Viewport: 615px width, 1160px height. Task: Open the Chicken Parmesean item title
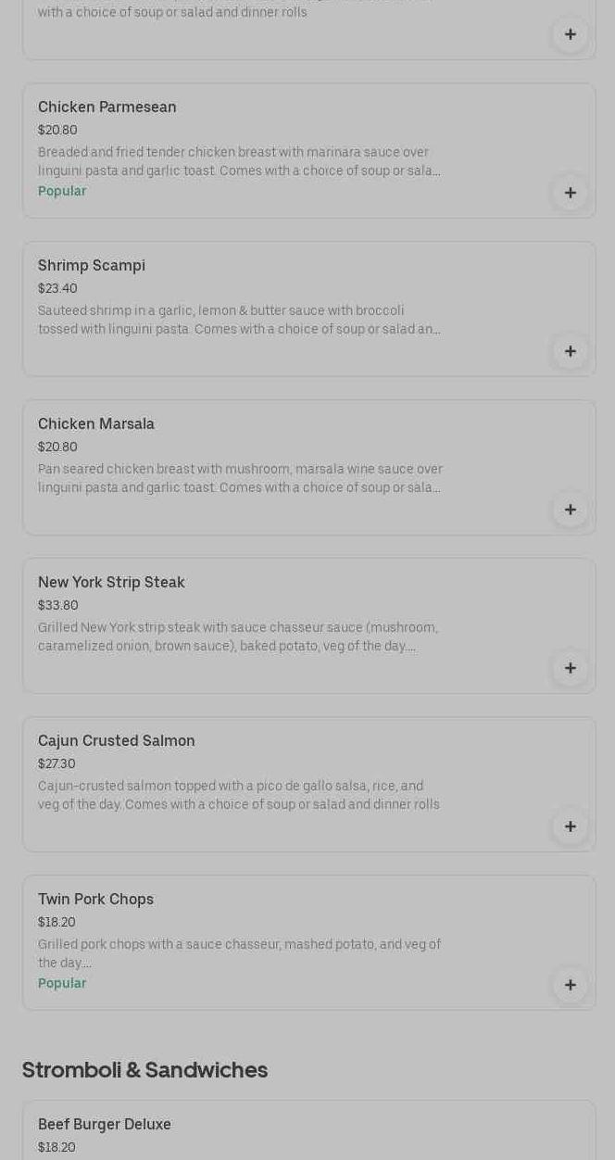[107, 107]
